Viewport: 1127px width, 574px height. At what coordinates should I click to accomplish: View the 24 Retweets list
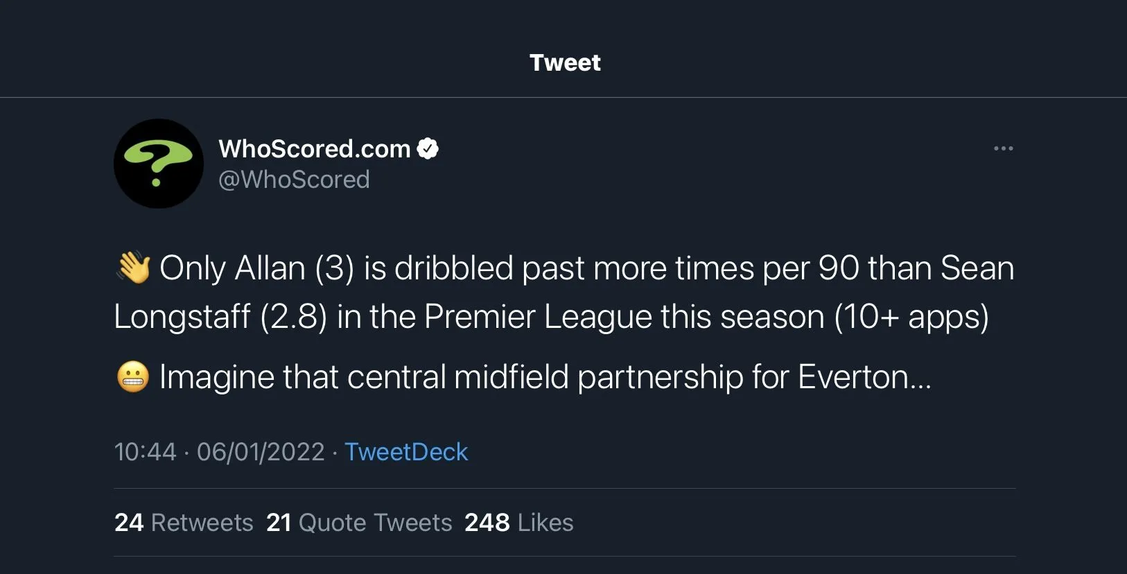pos(184,523)
